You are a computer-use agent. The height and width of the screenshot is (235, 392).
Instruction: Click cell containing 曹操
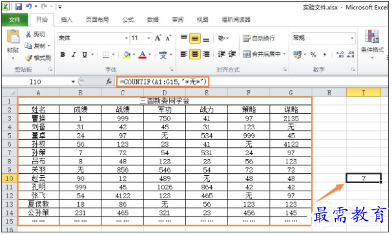[x=39, y=118]
